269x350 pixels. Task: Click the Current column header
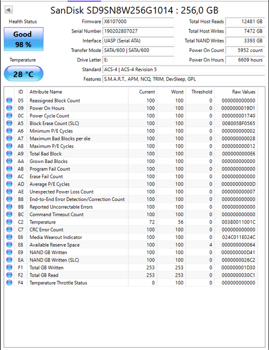(x=143, y=91)
